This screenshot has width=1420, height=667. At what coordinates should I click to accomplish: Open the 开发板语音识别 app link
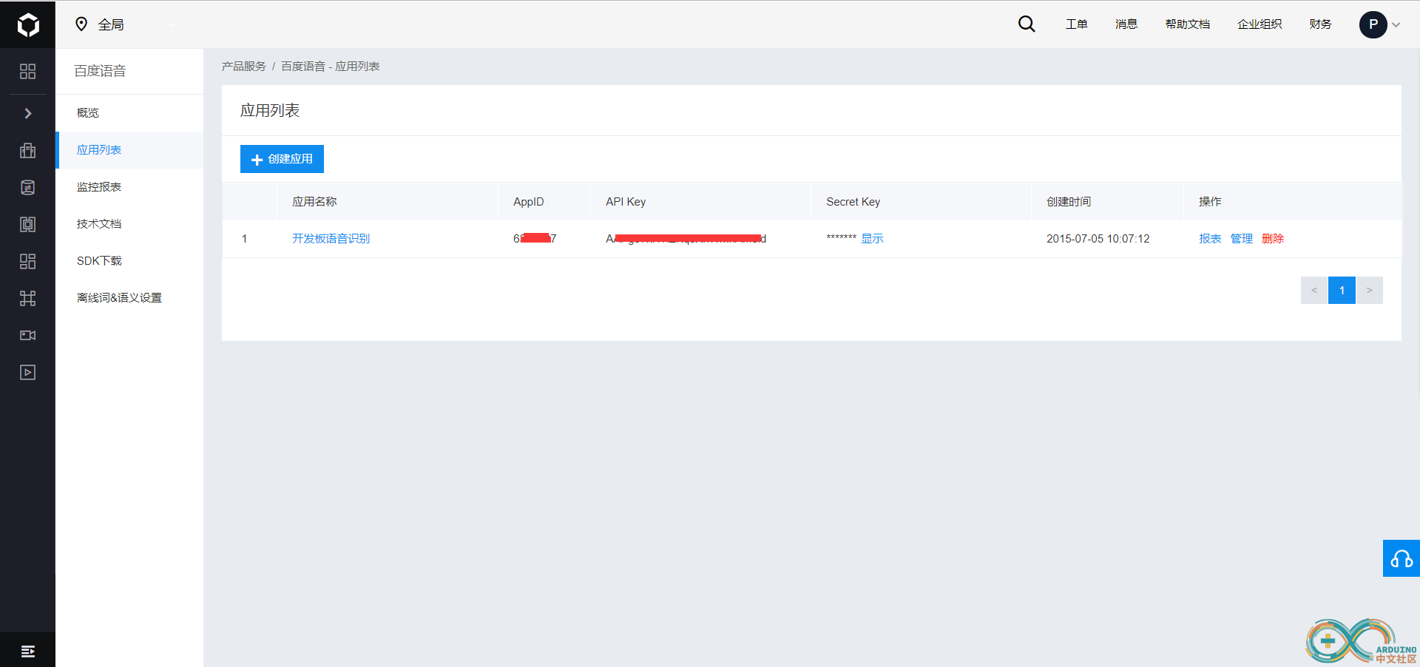[331, 238]
